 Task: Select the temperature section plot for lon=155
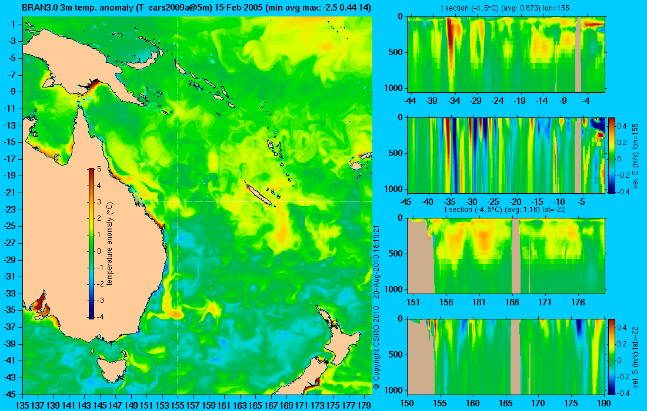(x=506, y=55)
